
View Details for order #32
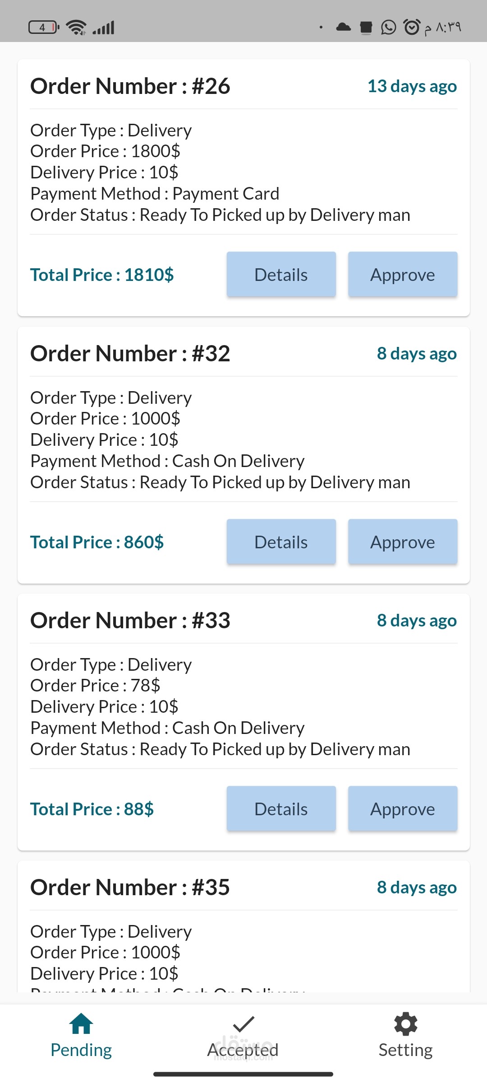pyautogui.click(x=281, y=542)
